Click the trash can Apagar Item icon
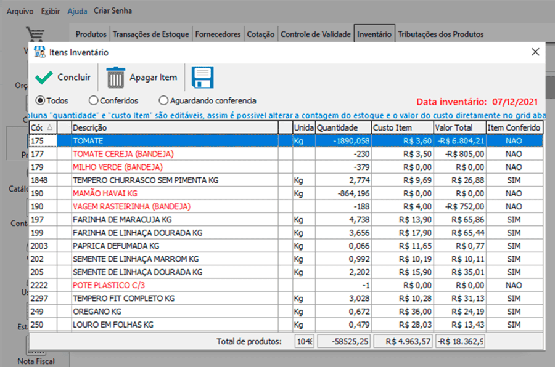 (x=117, y=77)
